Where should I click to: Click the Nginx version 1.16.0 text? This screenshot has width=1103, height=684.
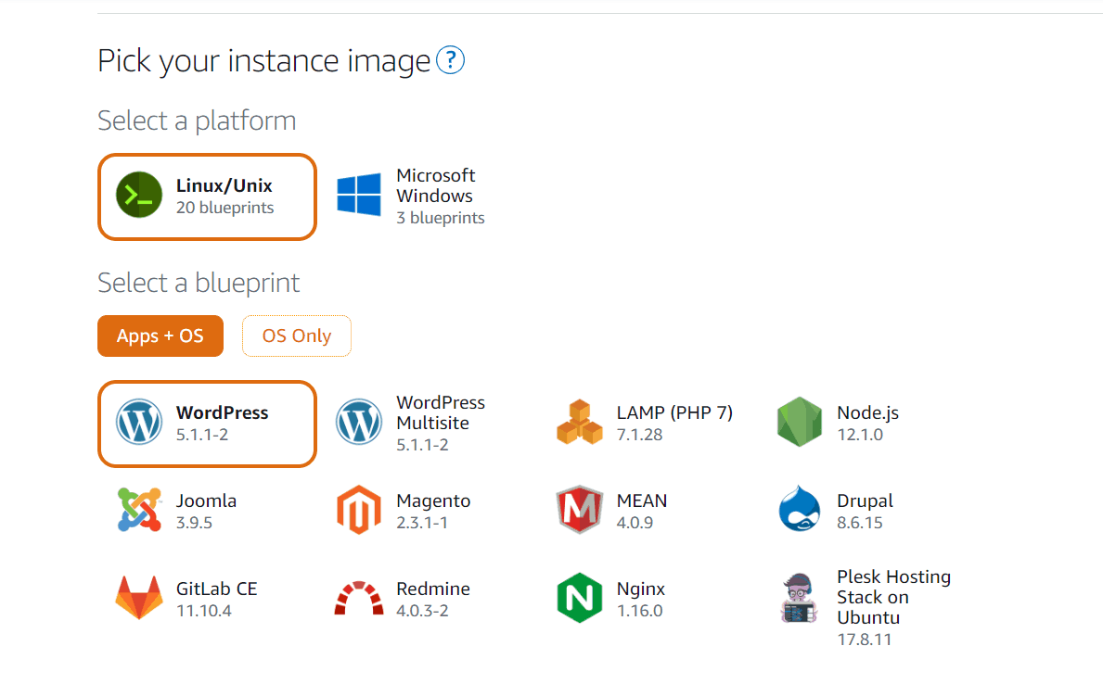tap(639, 610)
